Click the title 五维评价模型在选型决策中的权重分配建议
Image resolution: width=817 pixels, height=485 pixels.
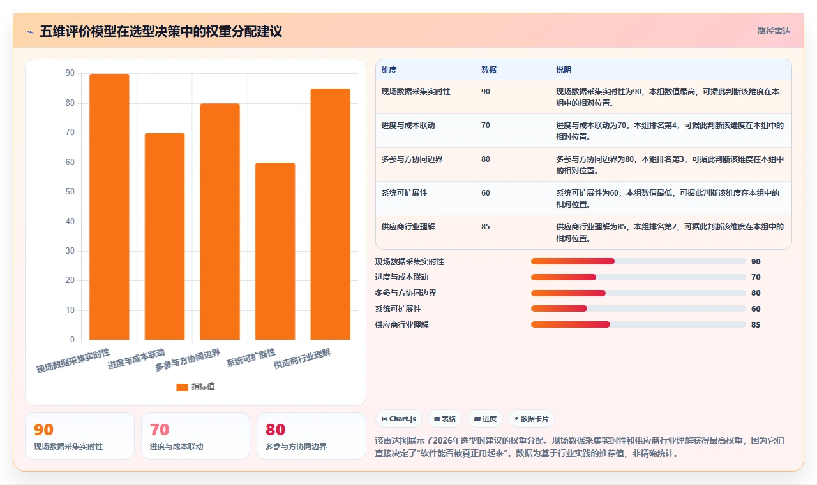(x=161, y=31)
